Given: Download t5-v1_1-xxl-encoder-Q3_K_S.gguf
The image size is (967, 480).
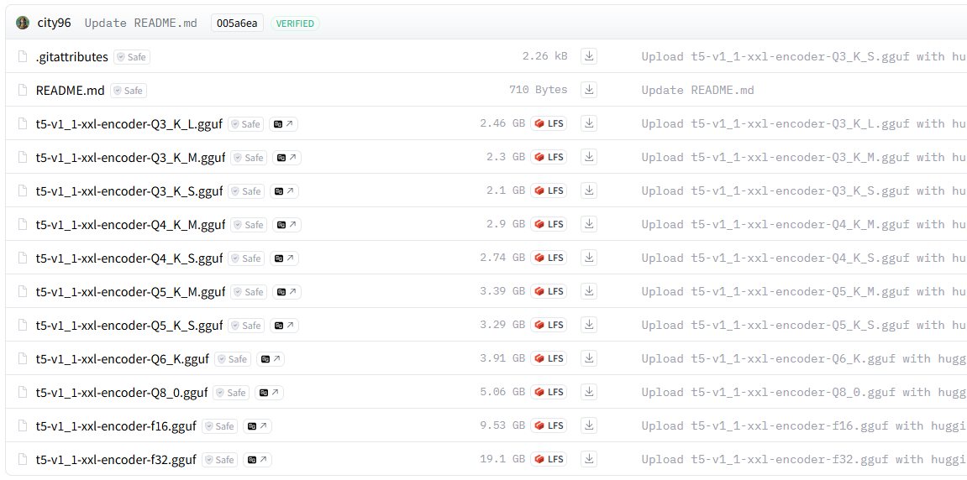Looking at the screenshot, I should pos(589,191).
